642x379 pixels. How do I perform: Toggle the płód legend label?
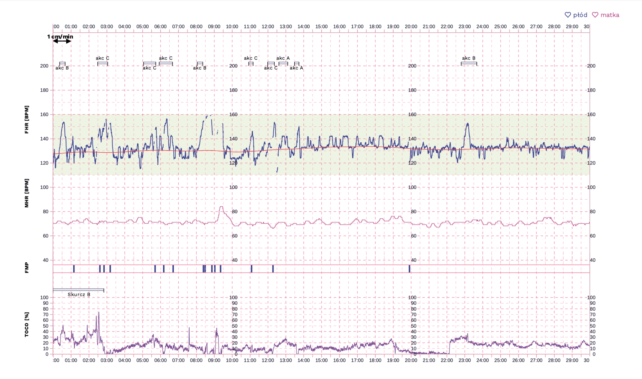580,15
